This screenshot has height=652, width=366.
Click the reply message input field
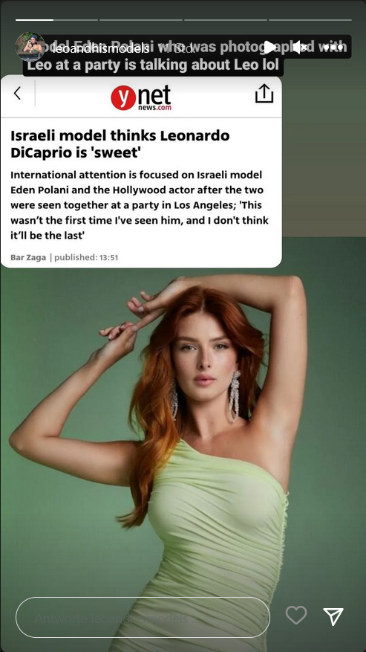click(x=143, y=618)
